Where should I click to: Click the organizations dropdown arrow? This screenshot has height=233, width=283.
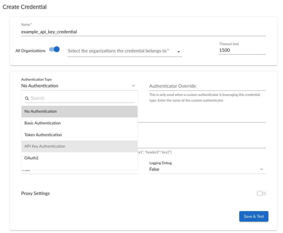178,51
